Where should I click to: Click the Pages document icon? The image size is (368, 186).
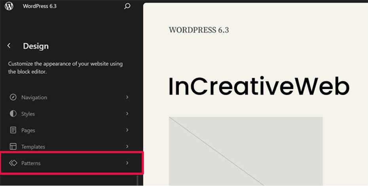(x=13, y=130)
